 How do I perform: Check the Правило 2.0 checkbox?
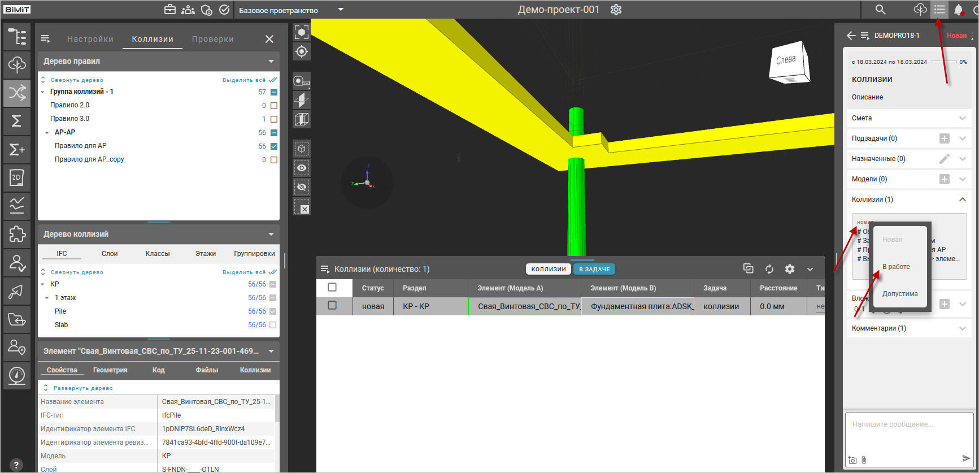[274, 106]
